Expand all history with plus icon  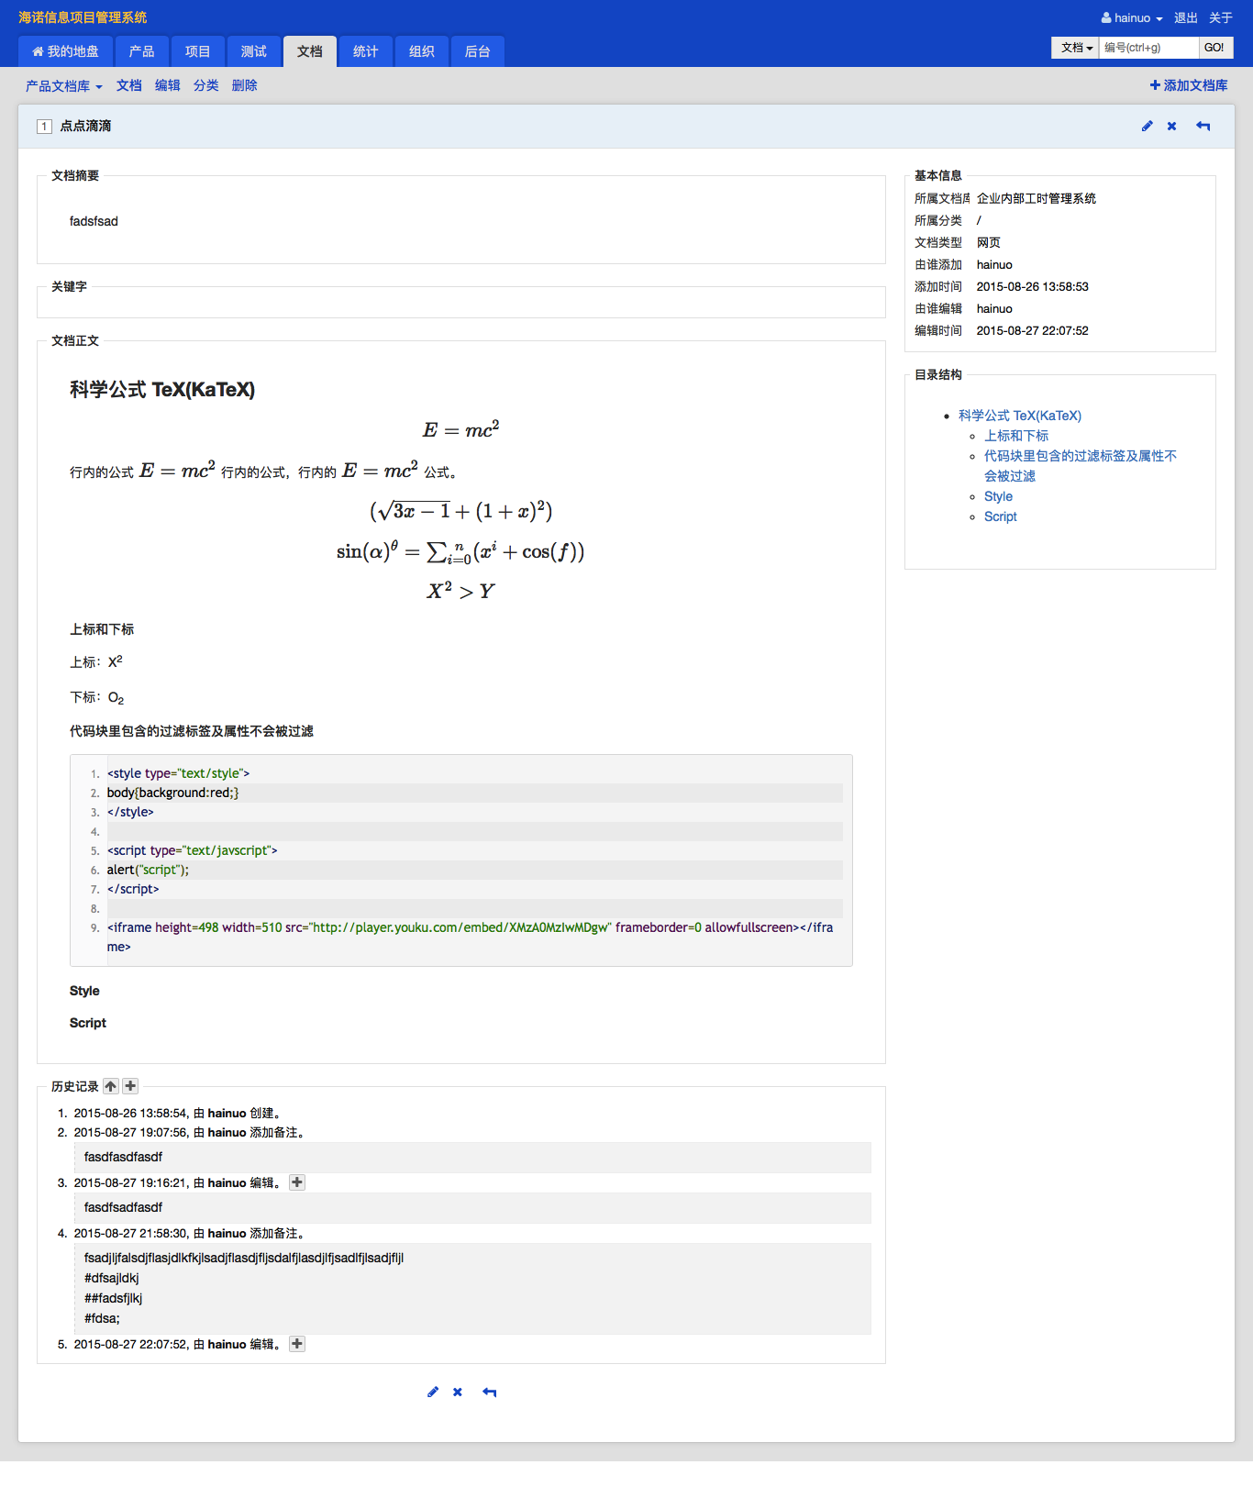[x=130, y=1086]
